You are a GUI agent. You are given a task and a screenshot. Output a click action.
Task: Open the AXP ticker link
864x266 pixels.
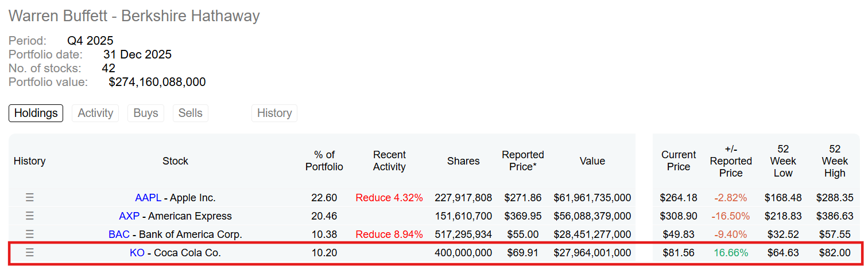(x=129, y=216)
